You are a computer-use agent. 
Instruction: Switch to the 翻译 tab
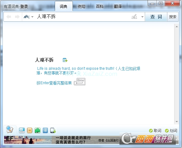[x=118, y=6]
